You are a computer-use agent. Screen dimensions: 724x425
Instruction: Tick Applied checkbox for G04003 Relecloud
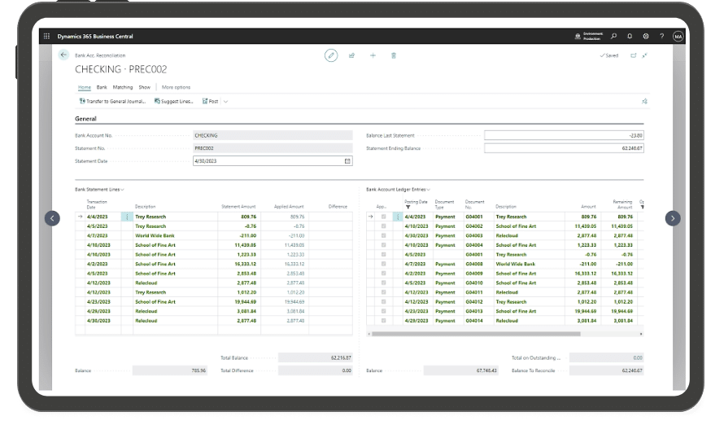(383, 235)
